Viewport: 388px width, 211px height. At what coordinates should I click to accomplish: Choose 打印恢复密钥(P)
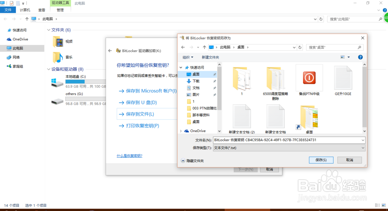click(x=139, y=126)
